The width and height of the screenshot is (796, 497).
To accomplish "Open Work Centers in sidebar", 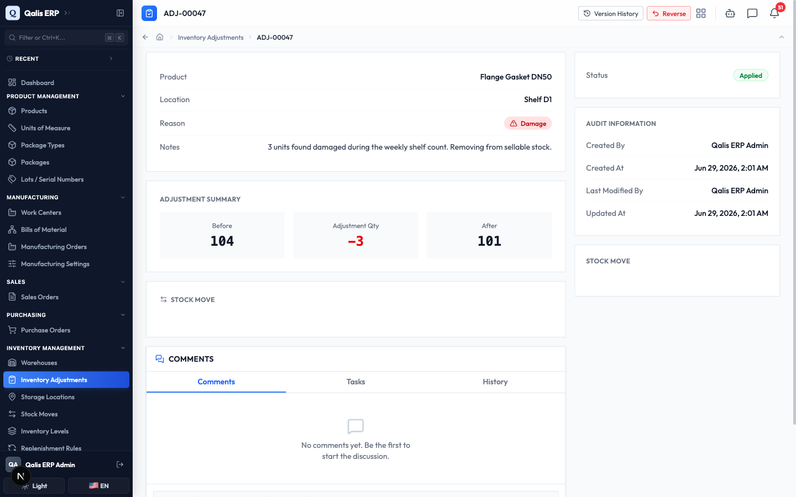I will click(66, 213).
